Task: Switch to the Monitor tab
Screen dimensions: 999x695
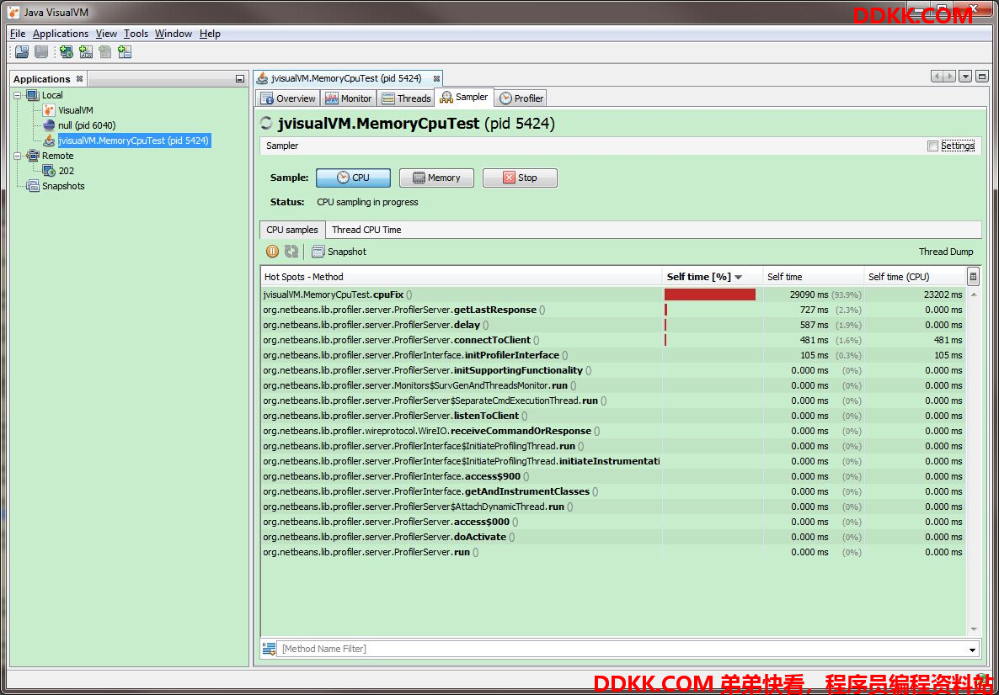Action: pos(349,98)
